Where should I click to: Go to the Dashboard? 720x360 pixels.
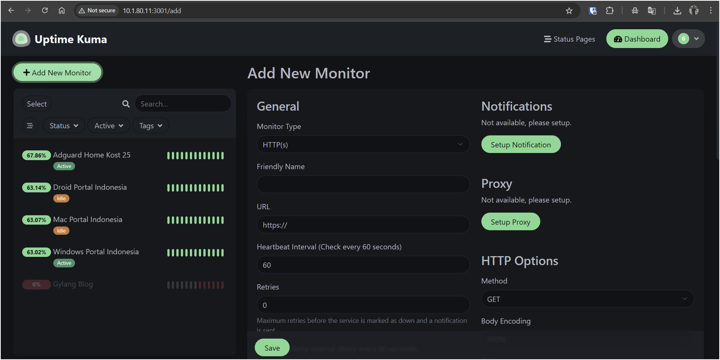click(x=637, y=39)
